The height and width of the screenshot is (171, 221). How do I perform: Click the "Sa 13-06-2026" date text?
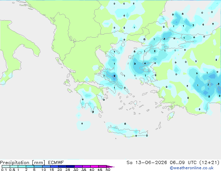pos(147,163)
